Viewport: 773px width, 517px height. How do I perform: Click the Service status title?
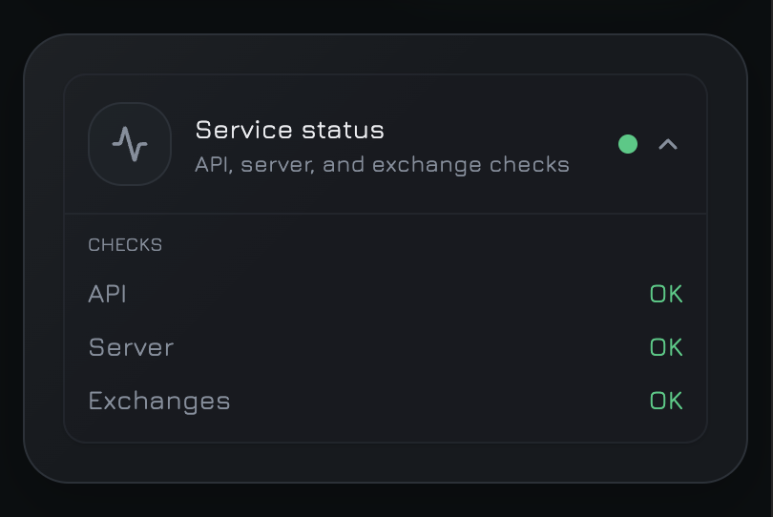[289, 130]
